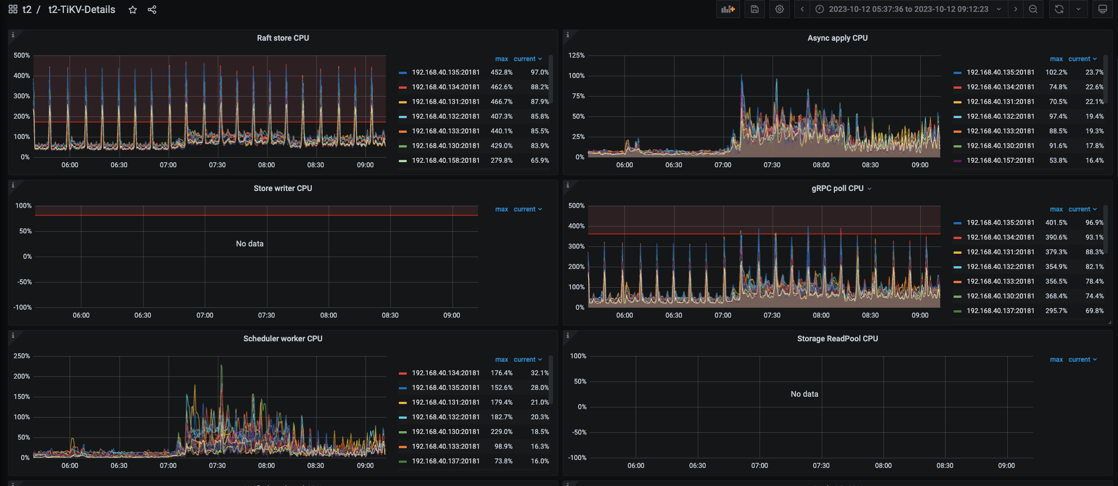Open info tooltip icon on Store writer CPU panel
1118x486 pixels.
pyautogui.click(x=13, y=185)
